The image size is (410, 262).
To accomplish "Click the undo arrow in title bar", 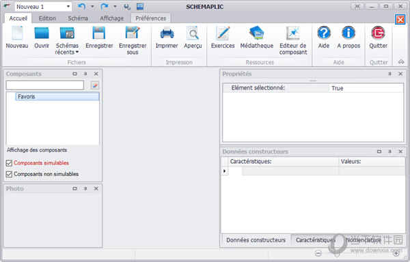I will tap(82, 6).
